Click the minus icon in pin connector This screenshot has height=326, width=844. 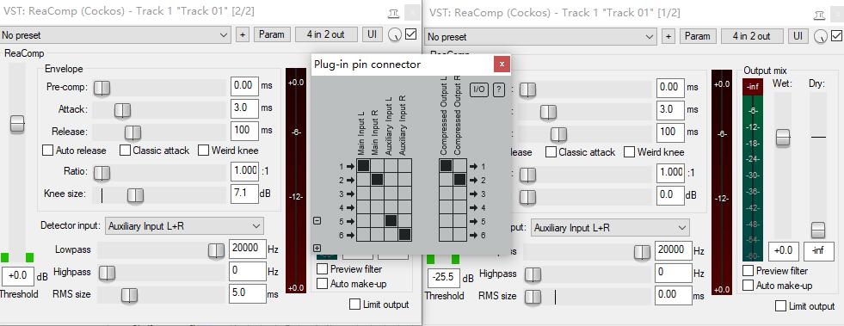(317, 220)
